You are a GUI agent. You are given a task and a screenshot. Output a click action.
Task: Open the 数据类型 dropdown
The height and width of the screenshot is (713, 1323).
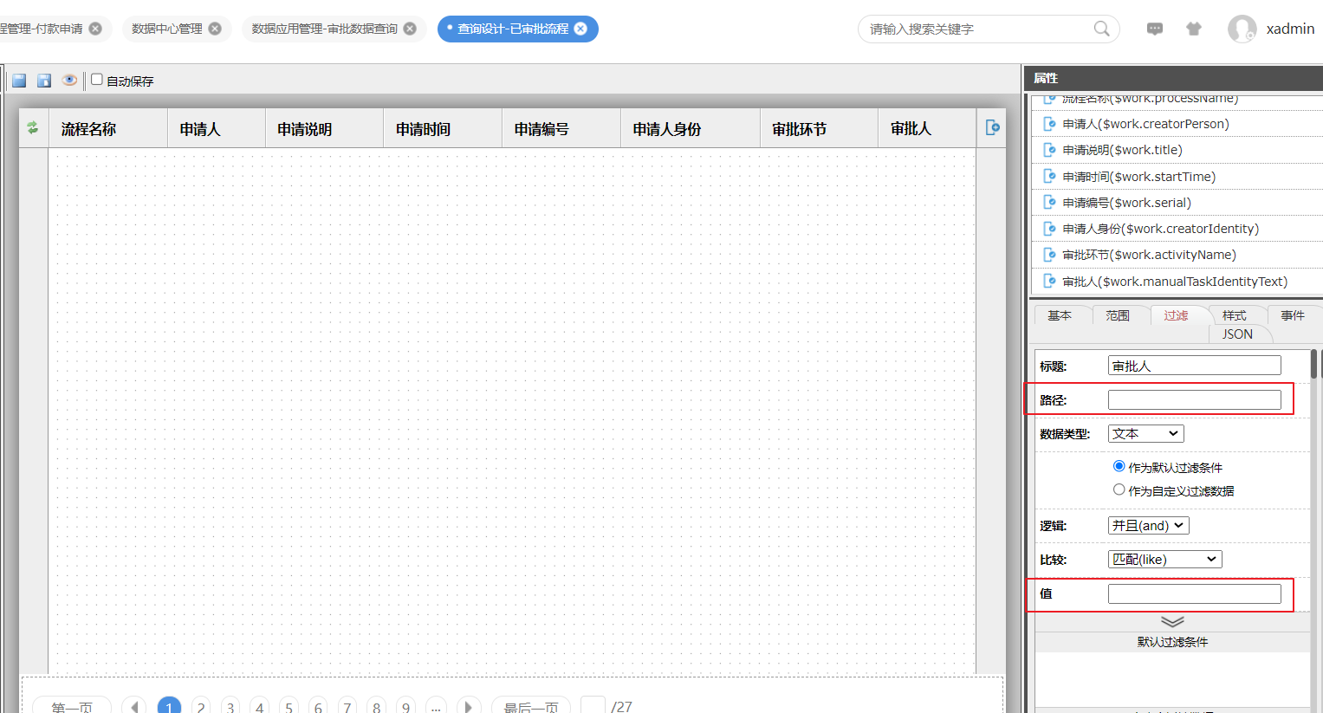pyautogui.click(x=1145, y=433)
